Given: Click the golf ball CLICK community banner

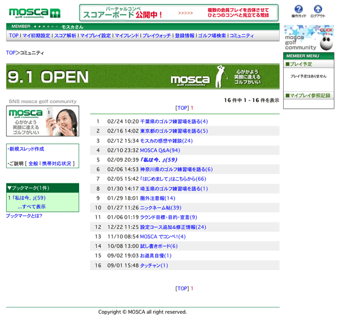Looking at the screenshot, I should pyautogui.click(x=308, y=38).
